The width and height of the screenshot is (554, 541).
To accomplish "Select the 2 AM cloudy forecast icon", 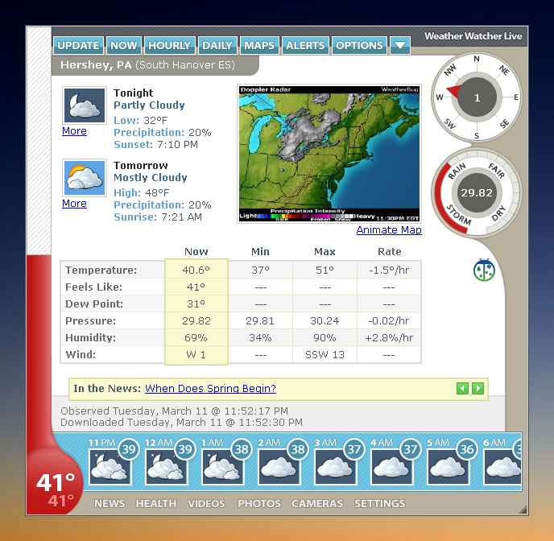I will 279,467.
